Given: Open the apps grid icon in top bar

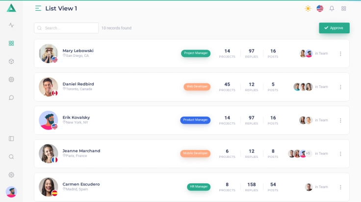Looking at the screenshot, I should 344,8.
